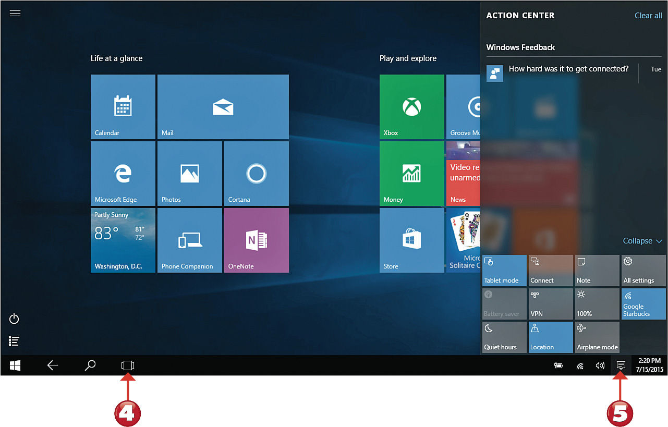The image size is (668, 427).
Task: Open Task View on the taskbar
Action: pos(128,365)
